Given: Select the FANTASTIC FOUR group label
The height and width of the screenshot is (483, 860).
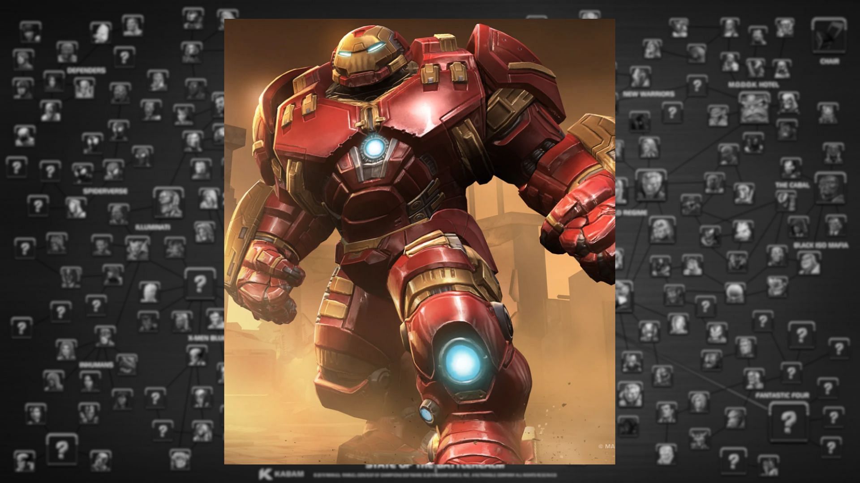Looking at the screenshot, I should (782, 396).
